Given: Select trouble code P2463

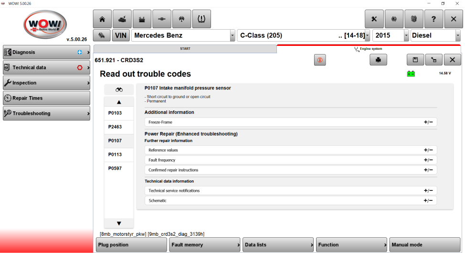Looking at the screenshot, I should [119, 127].
